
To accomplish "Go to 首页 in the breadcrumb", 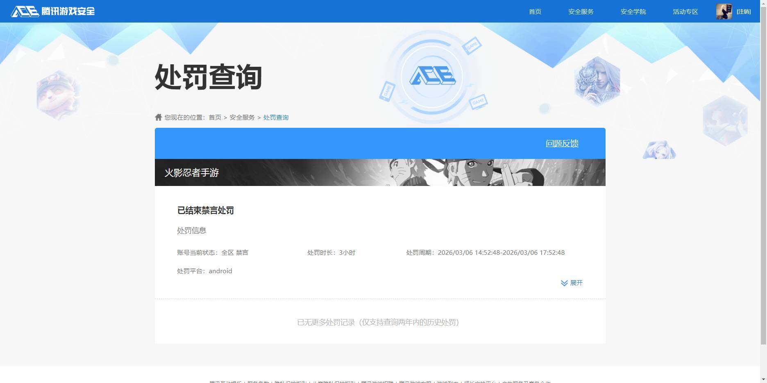I will [x=215, y=117].
